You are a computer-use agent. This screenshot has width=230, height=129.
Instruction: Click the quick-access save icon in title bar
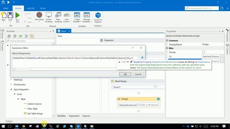[x=3, y=2]
